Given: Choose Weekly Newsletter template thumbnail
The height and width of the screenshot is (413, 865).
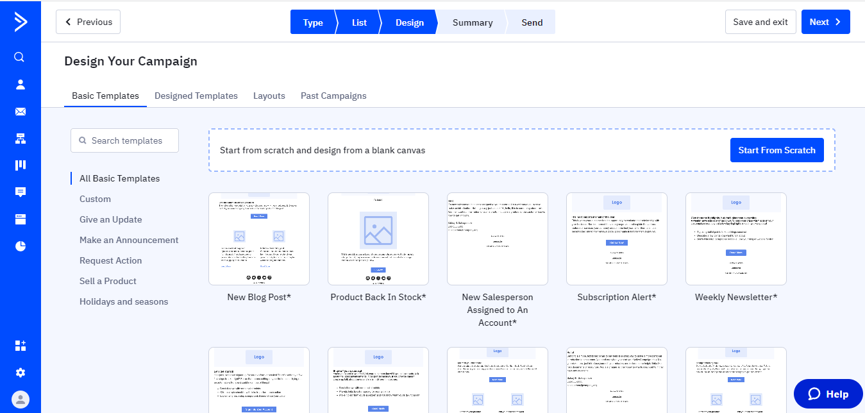Looking at the screenshot, I should point(736,239).
